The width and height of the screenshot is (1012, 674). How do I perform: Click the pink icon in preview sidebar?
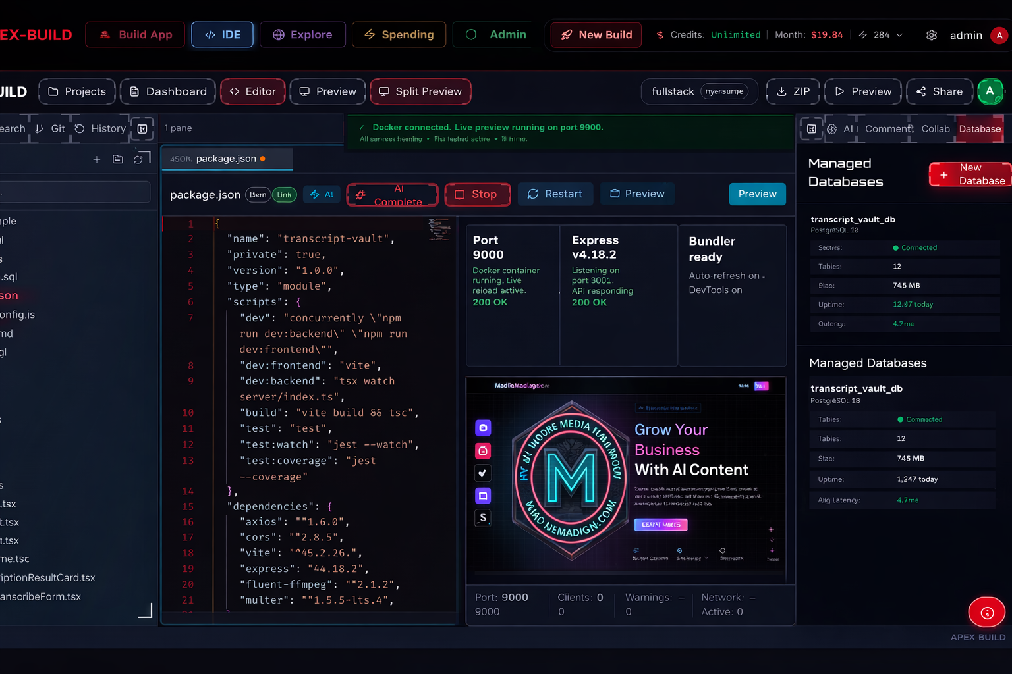[483, 451]
